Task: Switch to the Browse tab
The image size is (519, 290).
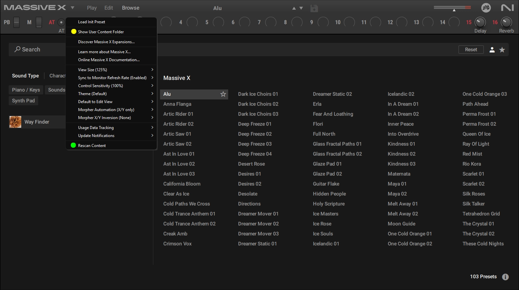Action: [131, 8]
